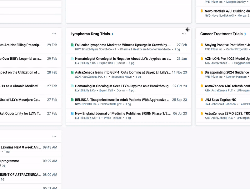Click orange document icon beside AstraZeneca ADC refresh
This screenshot has width=250, height=189.
[x=202, y=86]
